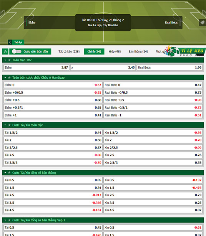The height and width of the screenshot is (236, 206).
Task: Star the tổng số bàn thắng section
Action: pyautogui.click(x=9, y=173)
